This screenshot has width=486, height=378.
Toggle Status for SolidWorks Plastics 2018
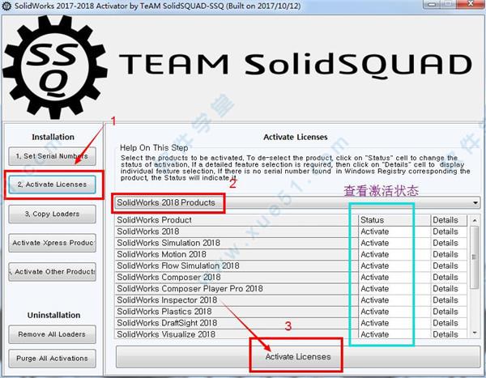coord(394,312)
